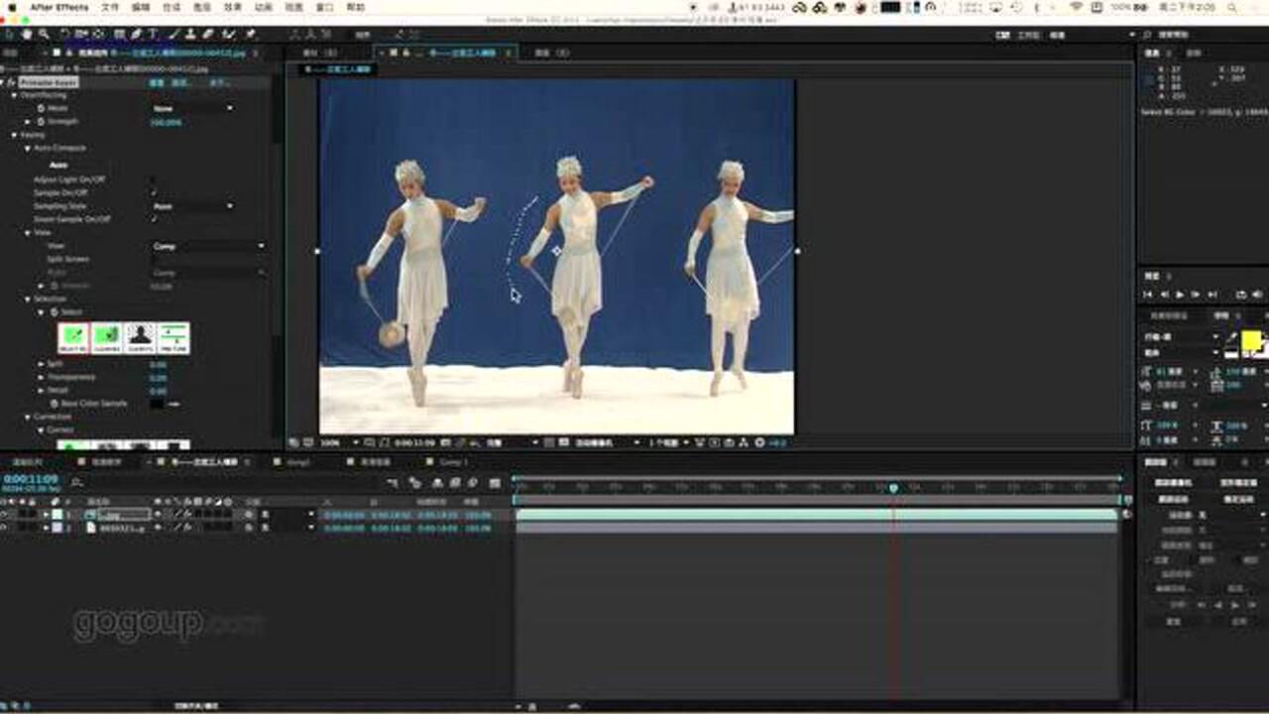This screenshot has height=714, width=1269.
Task: Toggle Sample On/Off checkbox
Action: click(x=154, y=192)
